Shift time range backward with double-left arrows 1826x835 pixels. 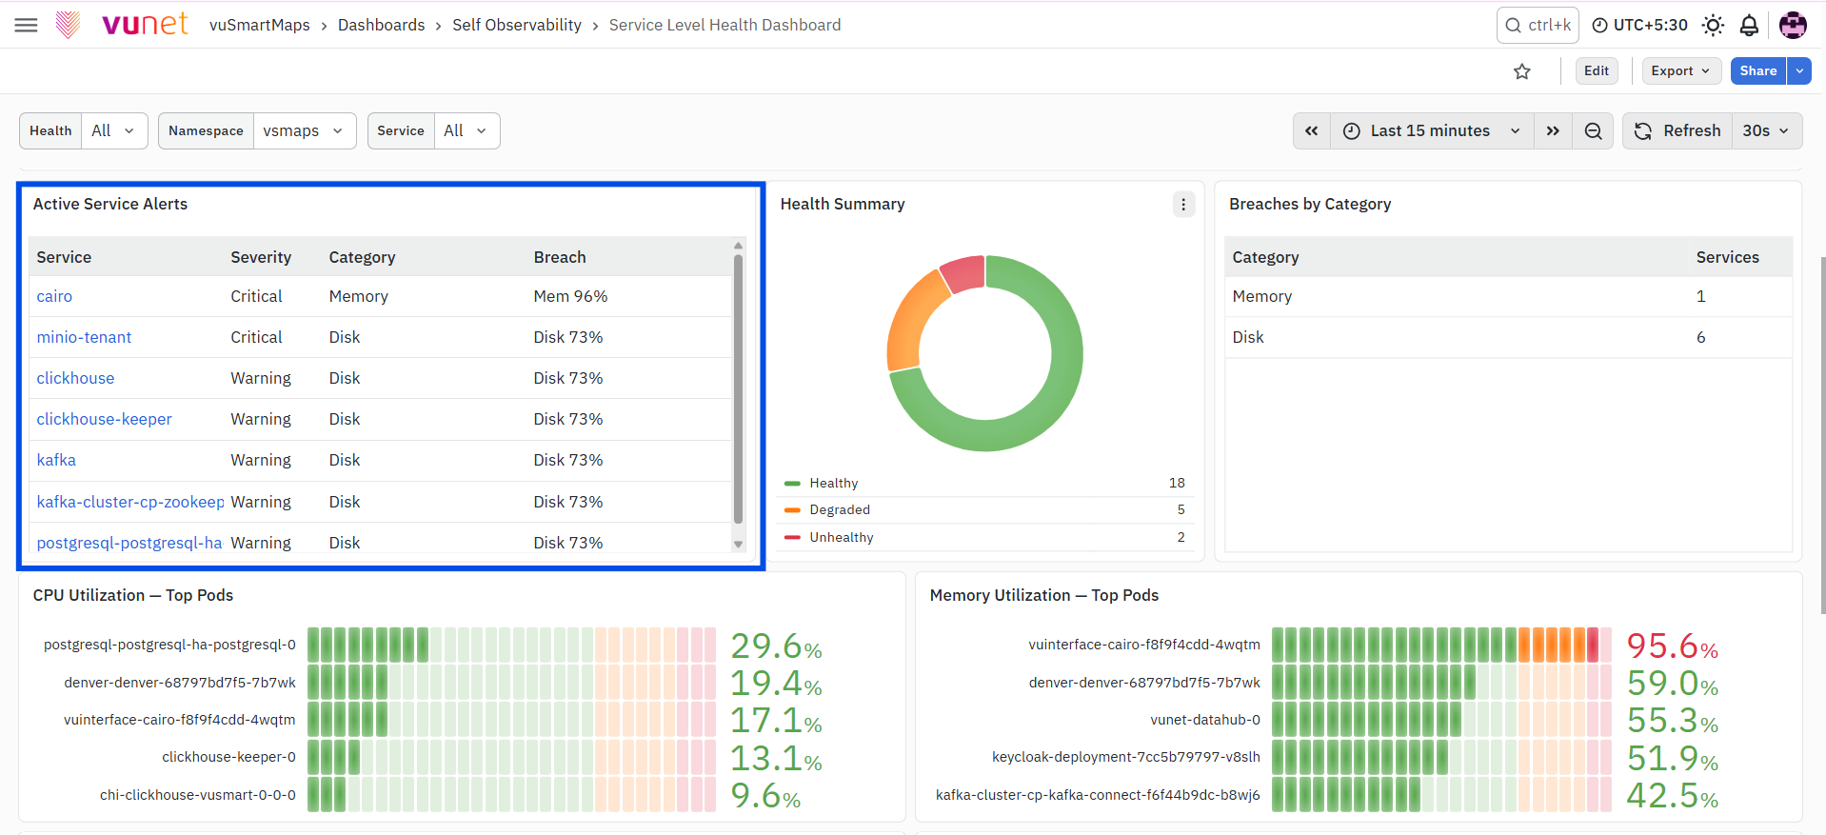pyautogui.click(x=1312, y=131)
